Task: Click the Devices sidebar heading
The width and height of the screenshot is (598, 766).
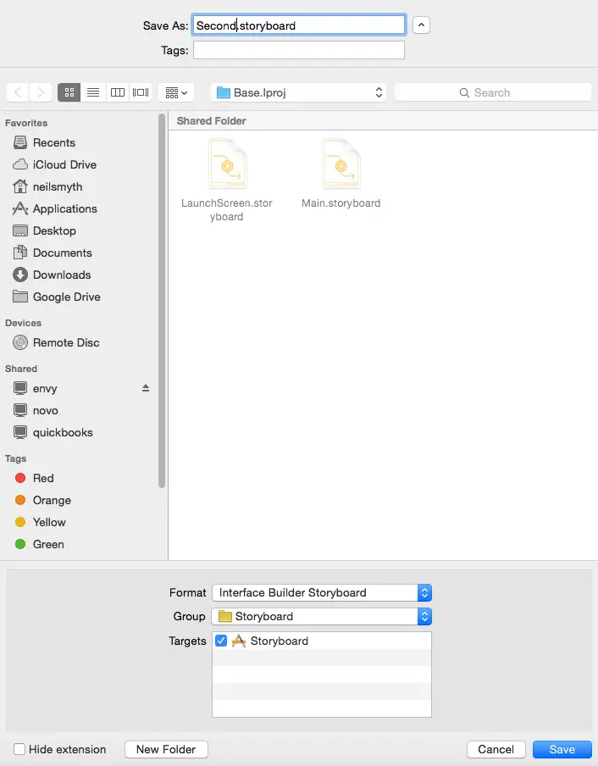Action: 24,323
